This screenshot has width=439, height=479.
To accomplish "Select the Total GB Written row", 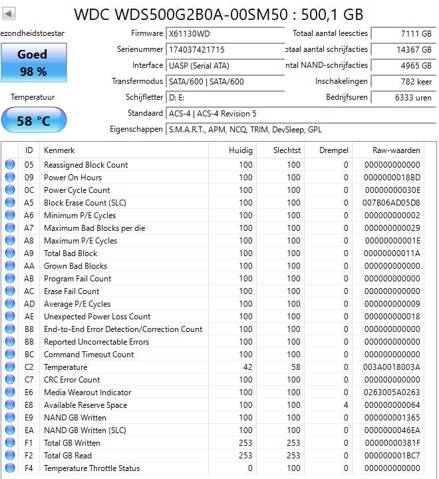I will pos(213,442).
